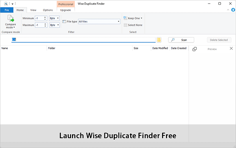Click the Maximum size input field
236x148 pixels.
40,25
